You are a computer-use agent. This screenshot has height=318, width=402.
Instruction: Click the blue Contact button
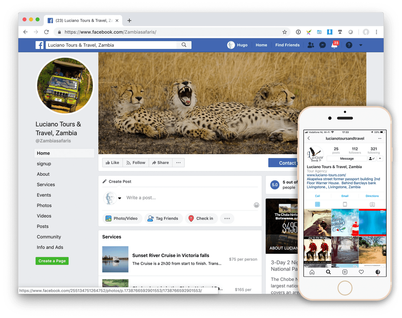pos(283,163)
